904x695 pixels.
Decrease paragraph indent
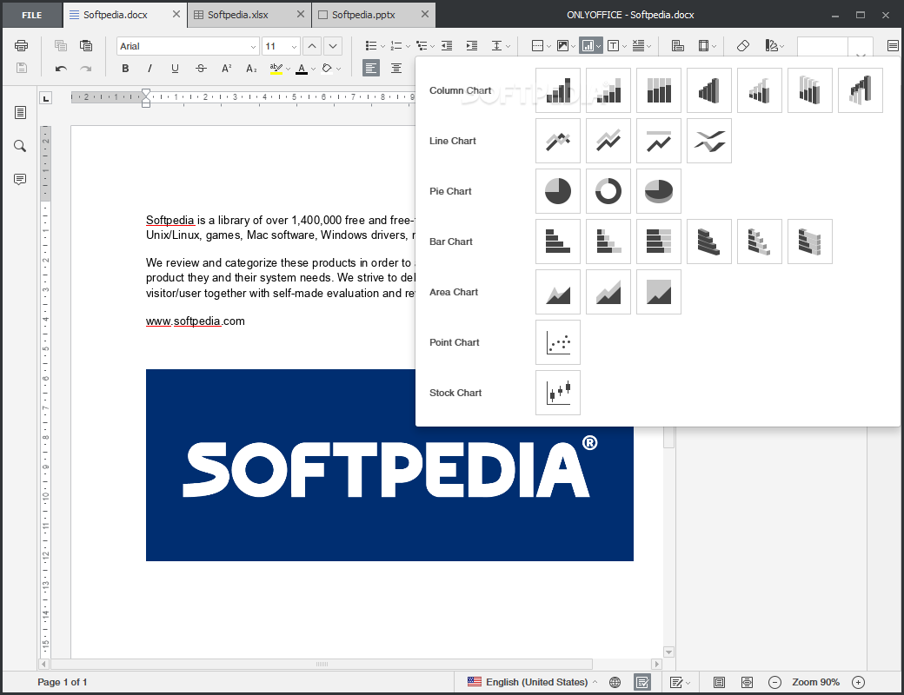coord(447,45)
